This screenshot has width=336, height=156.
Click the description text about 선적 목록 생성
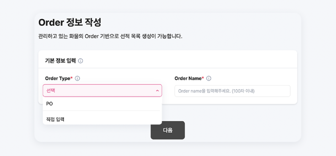(110, 36)
